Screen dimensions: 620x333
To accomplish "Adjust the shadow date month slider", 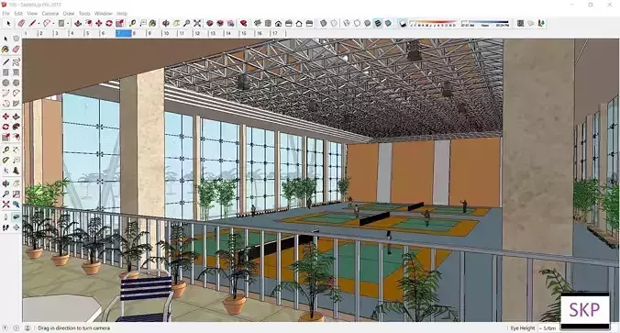I will (x=433, y=23).
